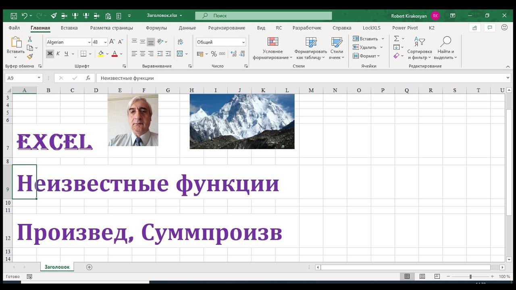Toggle underline formatting (Ч)
This screenshot has width=516, height=290.
[x=66, y=54]
